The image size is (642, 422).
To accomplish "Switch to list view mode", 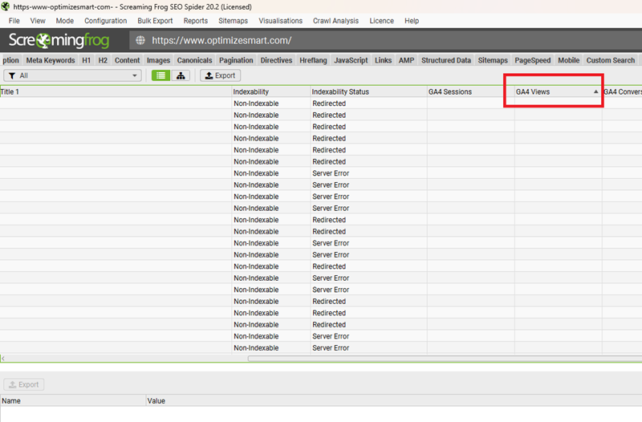I will [161, 75].
